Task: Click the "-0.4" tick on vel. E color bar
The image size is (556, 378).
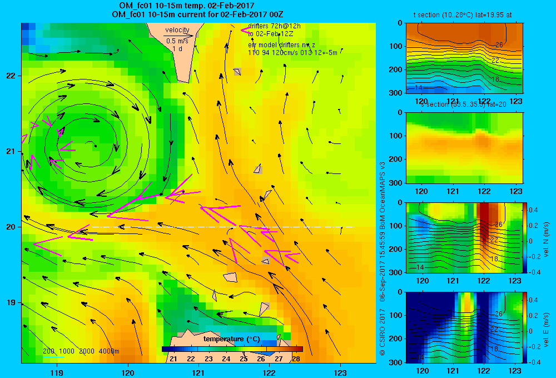Action: click(534, 362)
